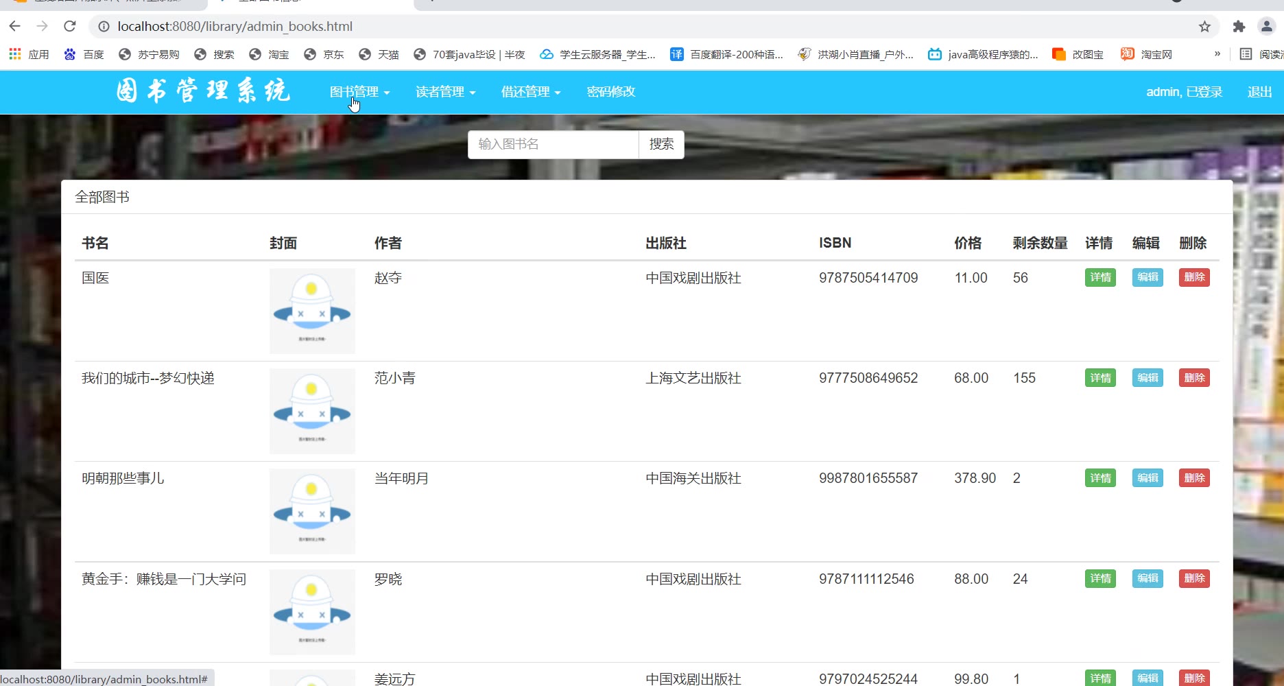
Task: Click the cover thumbnail of 黄金手
Action: [312, 612]
